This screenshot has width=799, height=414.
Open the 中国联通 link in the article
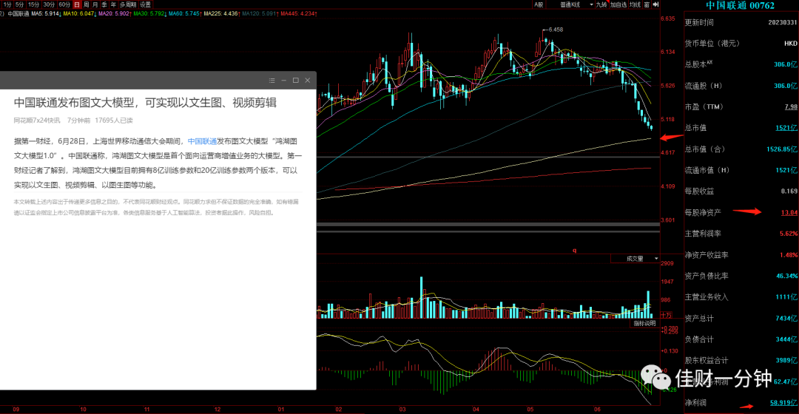pos(202,141)
